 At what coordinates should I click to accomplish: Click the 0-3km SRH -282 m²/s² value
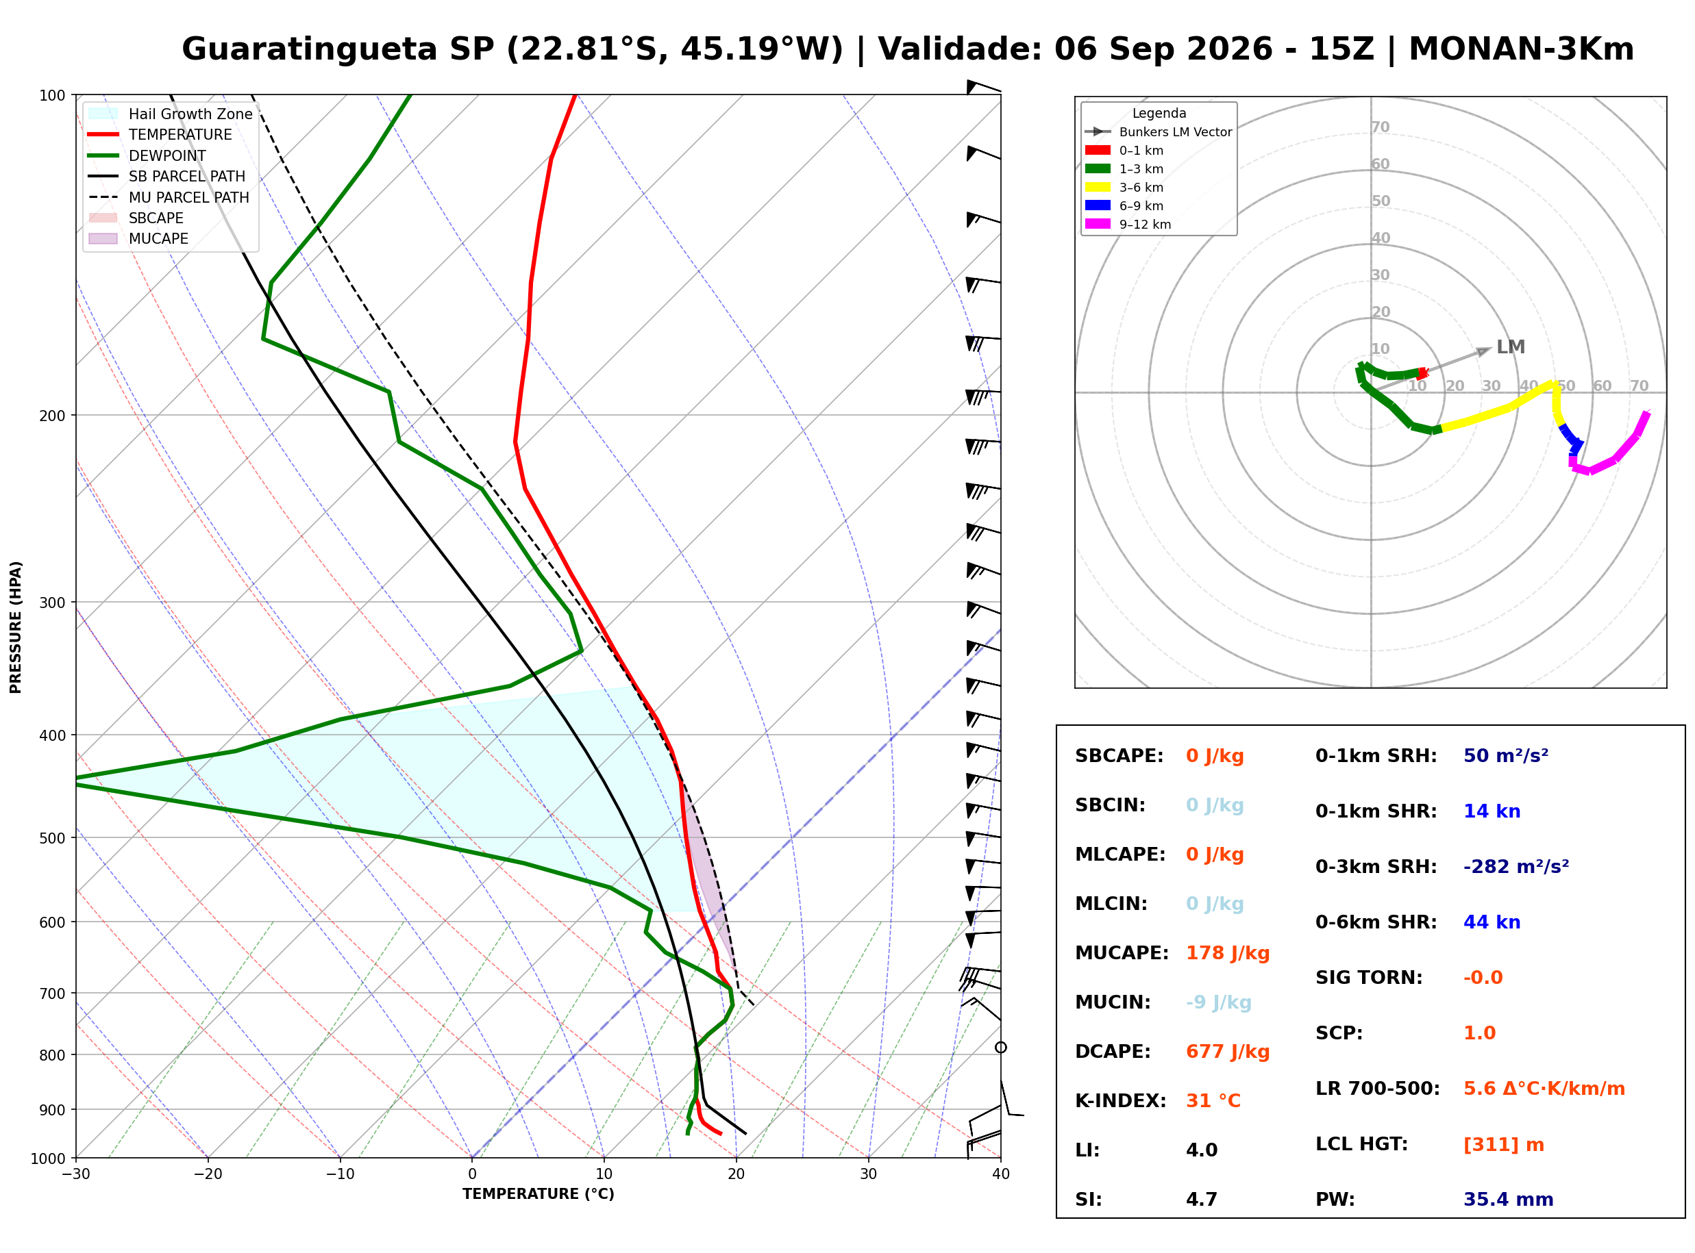pyautogui.click(x=1516, y=867)
